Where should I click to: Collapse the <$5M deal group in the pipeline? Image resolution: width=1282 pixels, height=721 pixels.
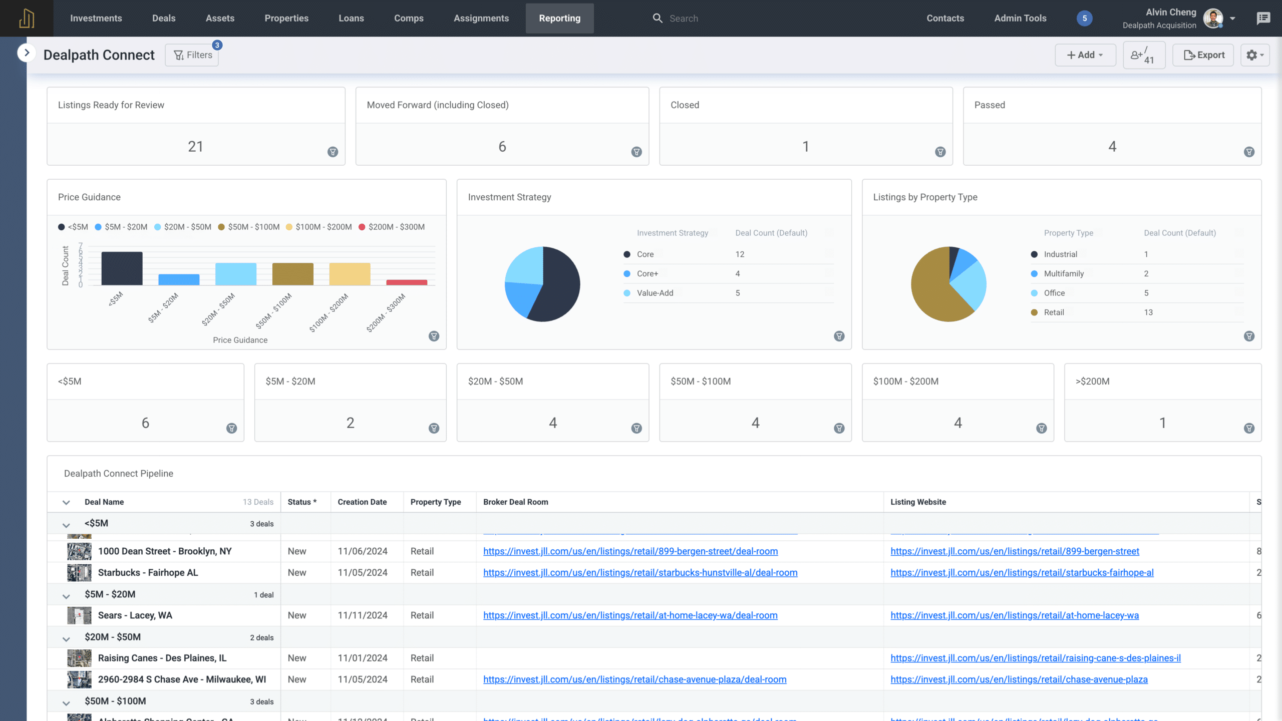tap(66, 525)
